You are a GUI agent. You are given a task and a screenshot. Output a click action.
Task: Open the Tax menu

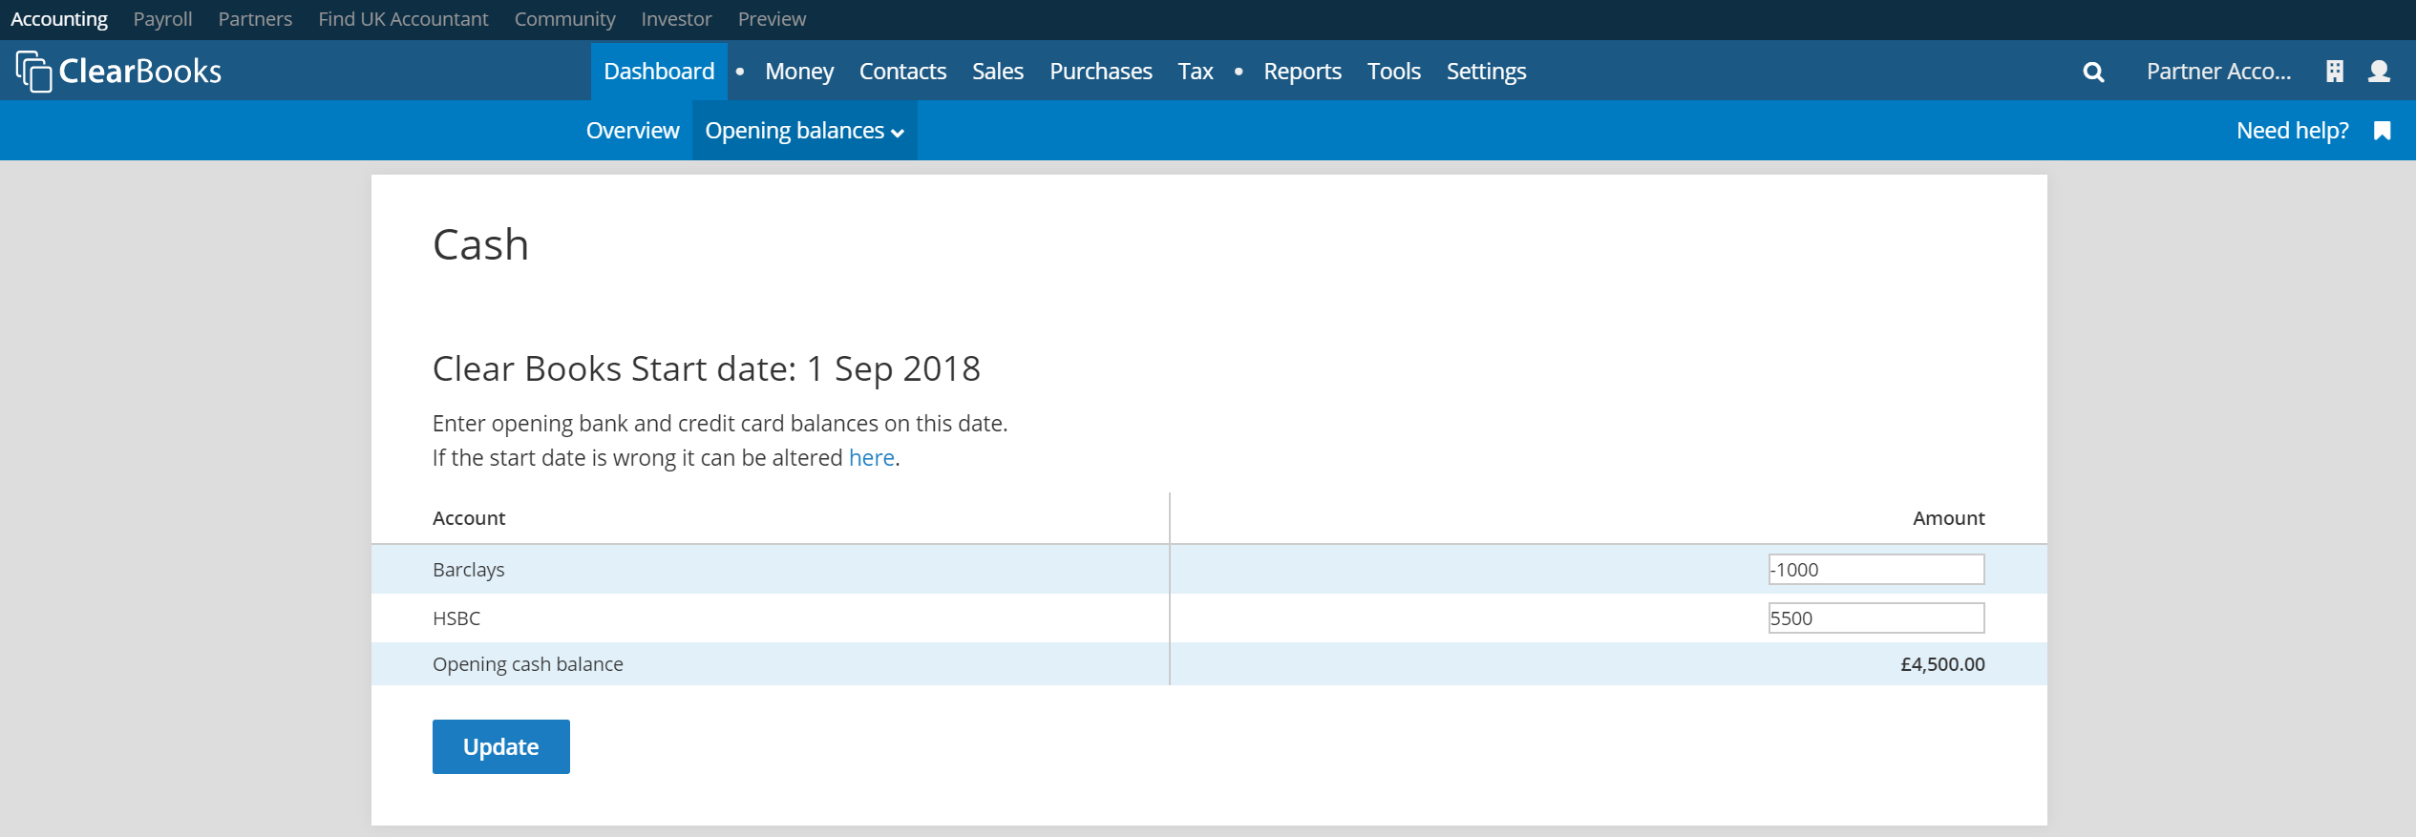(1196, 72)
